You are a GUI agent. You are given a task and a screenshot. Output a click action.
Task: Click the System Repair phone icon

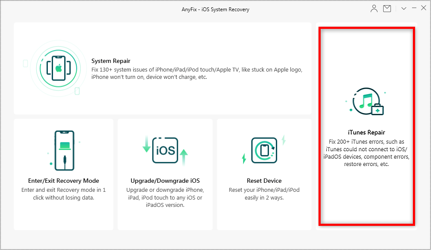[58, 69]
